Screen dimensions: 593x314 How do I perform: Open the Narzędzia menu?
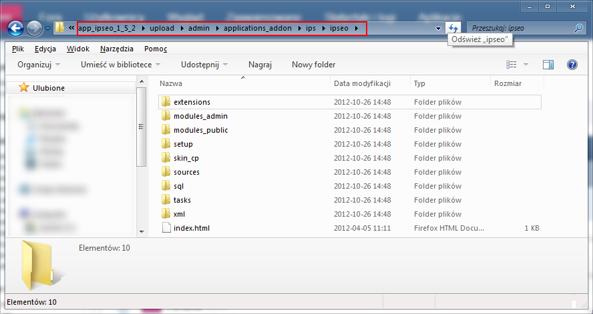pos(117,49)
